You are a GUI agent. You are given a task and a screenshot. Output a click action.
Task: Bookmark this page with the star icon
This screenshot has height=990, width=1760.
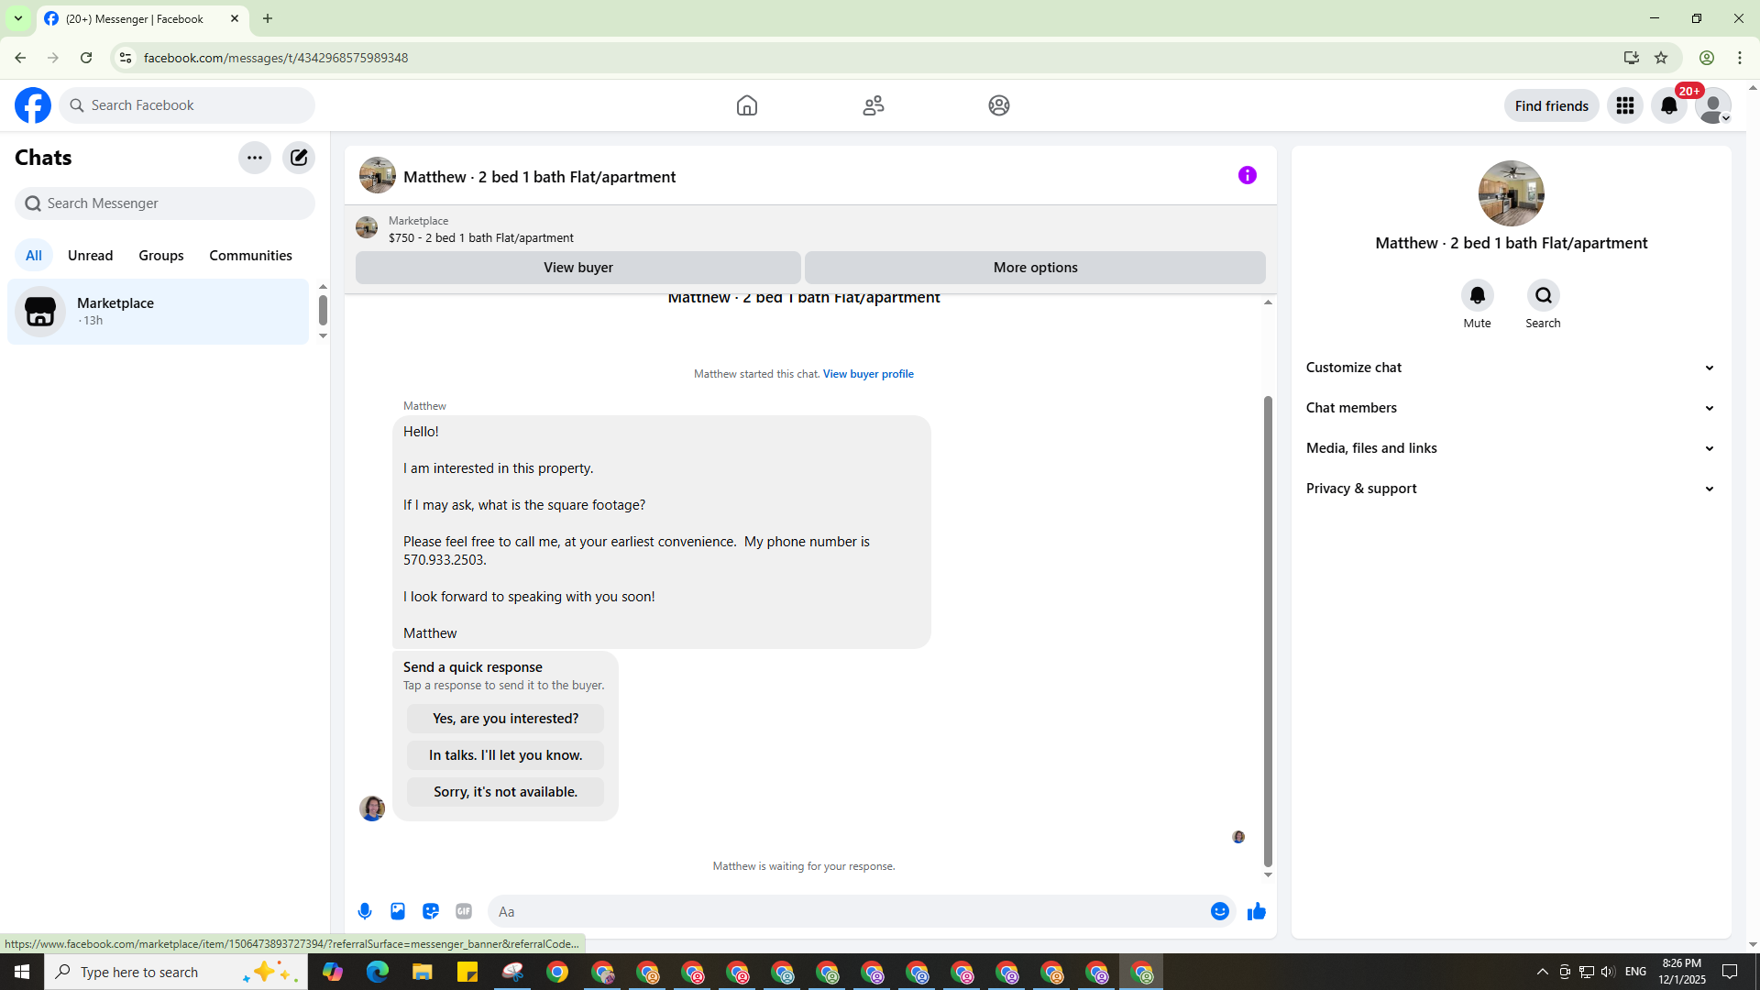pyautogui.click(x=1661, y=58)
